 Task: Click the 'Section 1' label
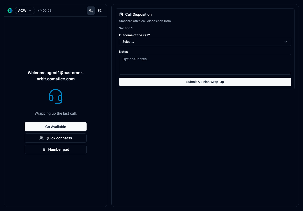(126, 28)
